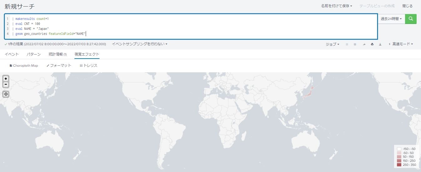The height and width of the screenshot is (172, 421).
Task: Click the 新規サーチ page title
Action: tap(20, 6)
